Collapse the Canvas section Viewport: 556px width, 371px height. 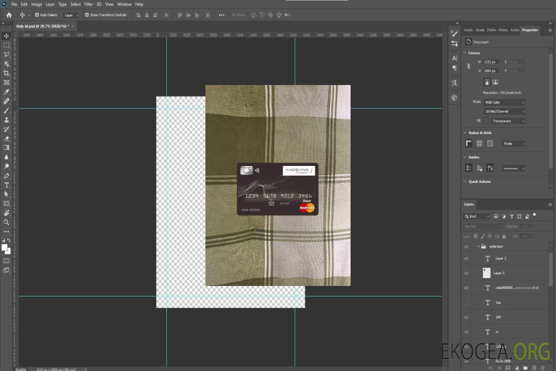coord(465,53)
